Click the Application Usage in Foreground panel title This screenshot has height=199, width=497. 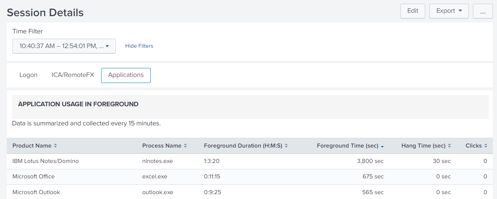(x=78, y=104)
